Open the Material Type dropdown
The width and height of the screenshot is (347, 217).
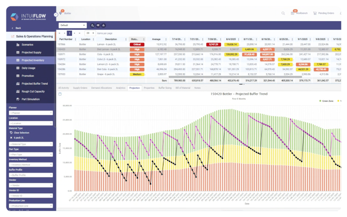[x=31, y=144]
